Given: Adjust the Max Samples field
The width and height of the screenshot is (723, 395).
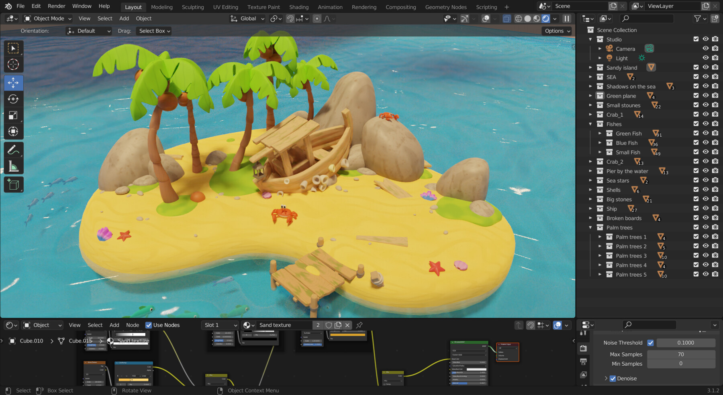Looking at the screenshot, I should click(681, 354).
